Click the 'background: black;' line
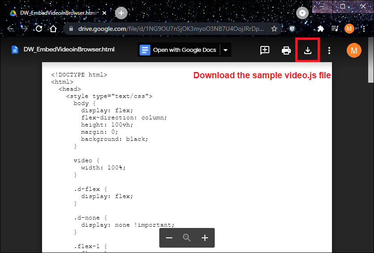Viewport: 374px width, 253px height. [115, 139]
